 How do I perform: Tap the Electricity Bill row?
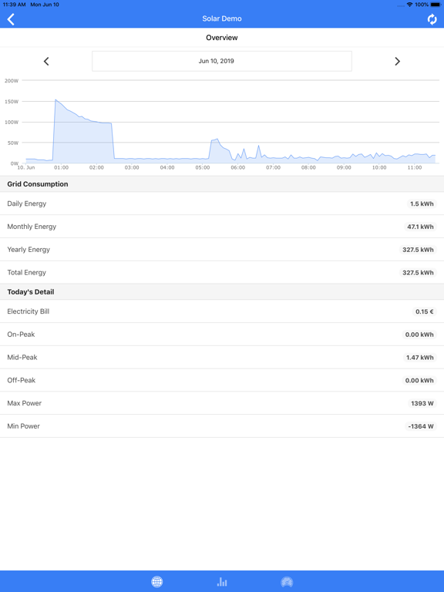pyautogui.click(x=222, y=311)
